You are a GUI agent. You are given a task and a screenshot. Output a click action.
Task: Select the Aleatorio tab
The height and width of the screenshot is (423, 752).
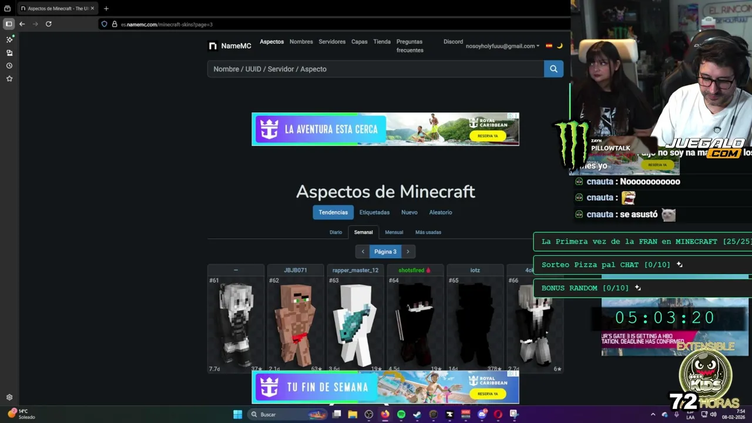coord(441,212)
